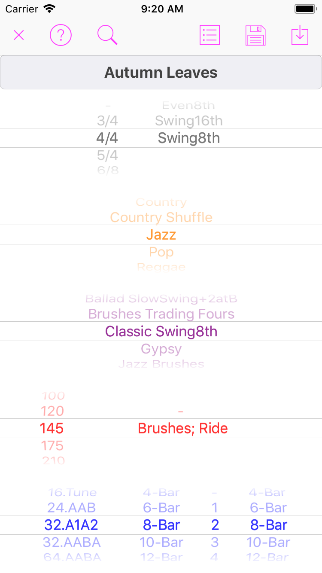The image size is (322, 573).
Task: Tap the Wi-Fi status icon
Action: (50, 9)
